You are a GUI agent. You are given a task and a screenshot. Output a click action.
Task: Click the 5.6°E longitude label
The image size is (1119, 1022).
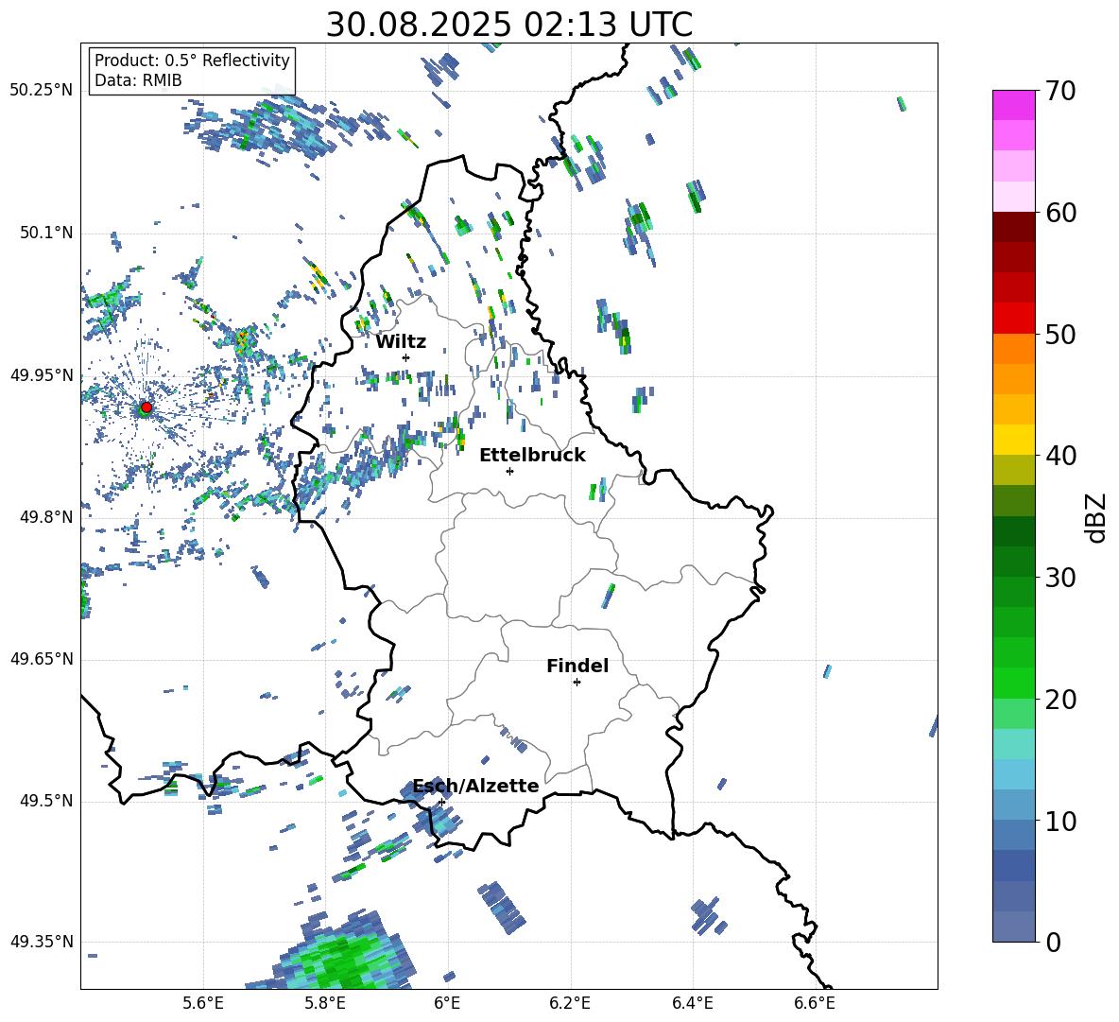pos(202,1003)
